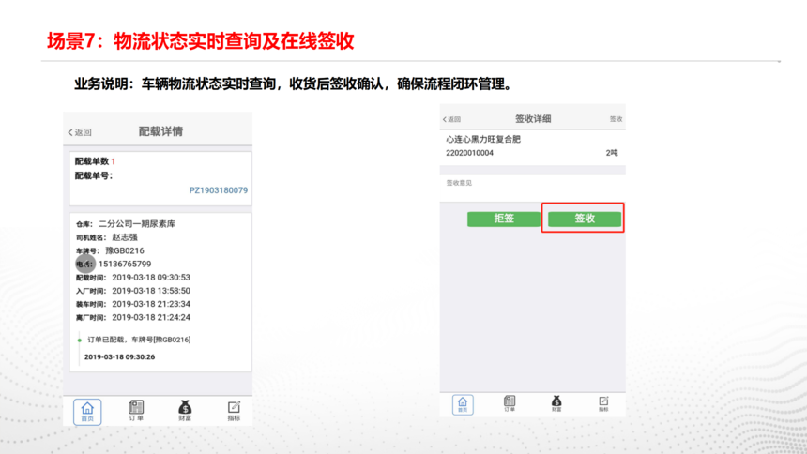Open the 订单 icon in 签收详细 screen
This screenshot has width=807, height=454.
click(510, 403)
